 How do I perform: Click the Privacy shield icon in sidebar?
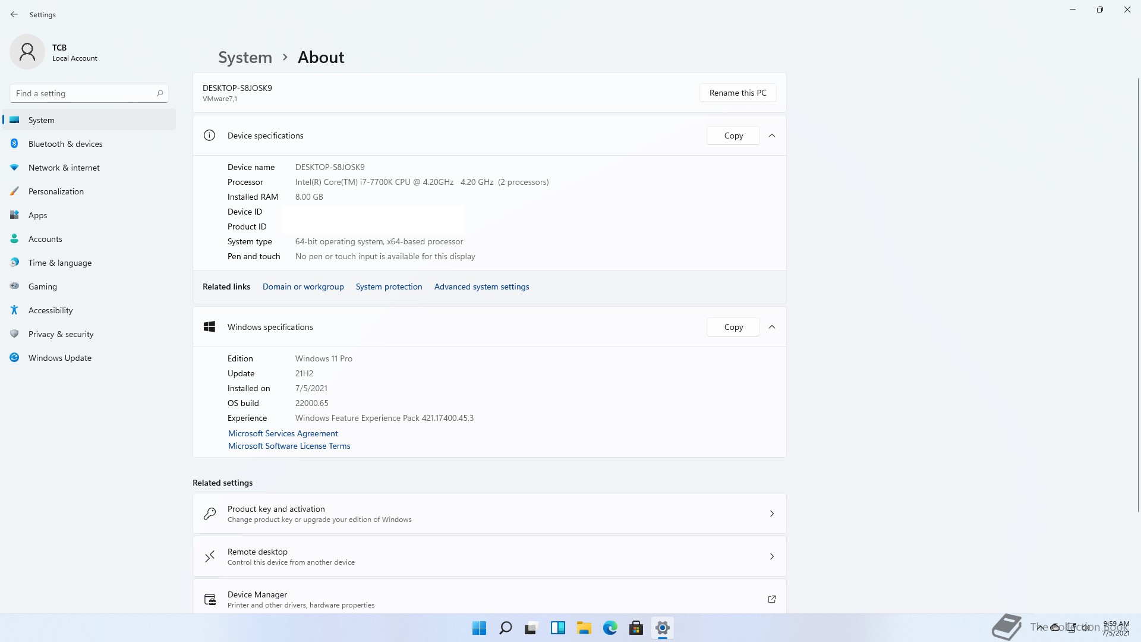(x=15, y=334)
